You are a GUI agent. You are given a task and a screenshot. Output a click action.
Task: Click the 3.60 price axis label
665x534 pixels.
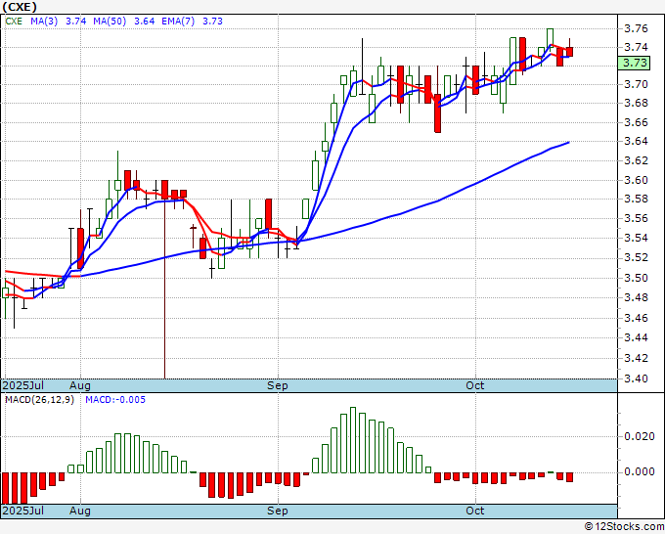(636, 180)
